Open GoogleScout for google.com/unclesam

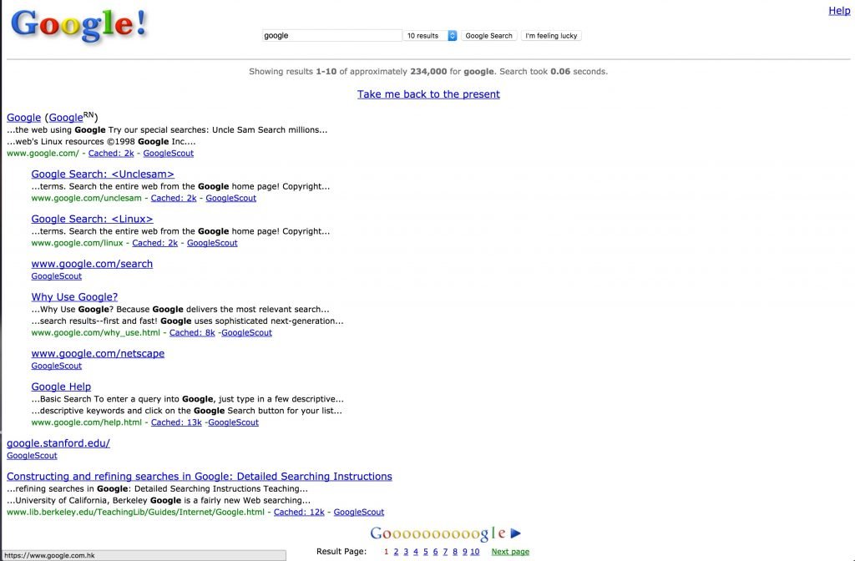(x=230, y=198)
